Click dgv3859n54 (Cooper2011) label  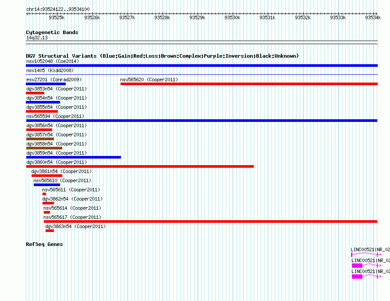tap(57, 153)
